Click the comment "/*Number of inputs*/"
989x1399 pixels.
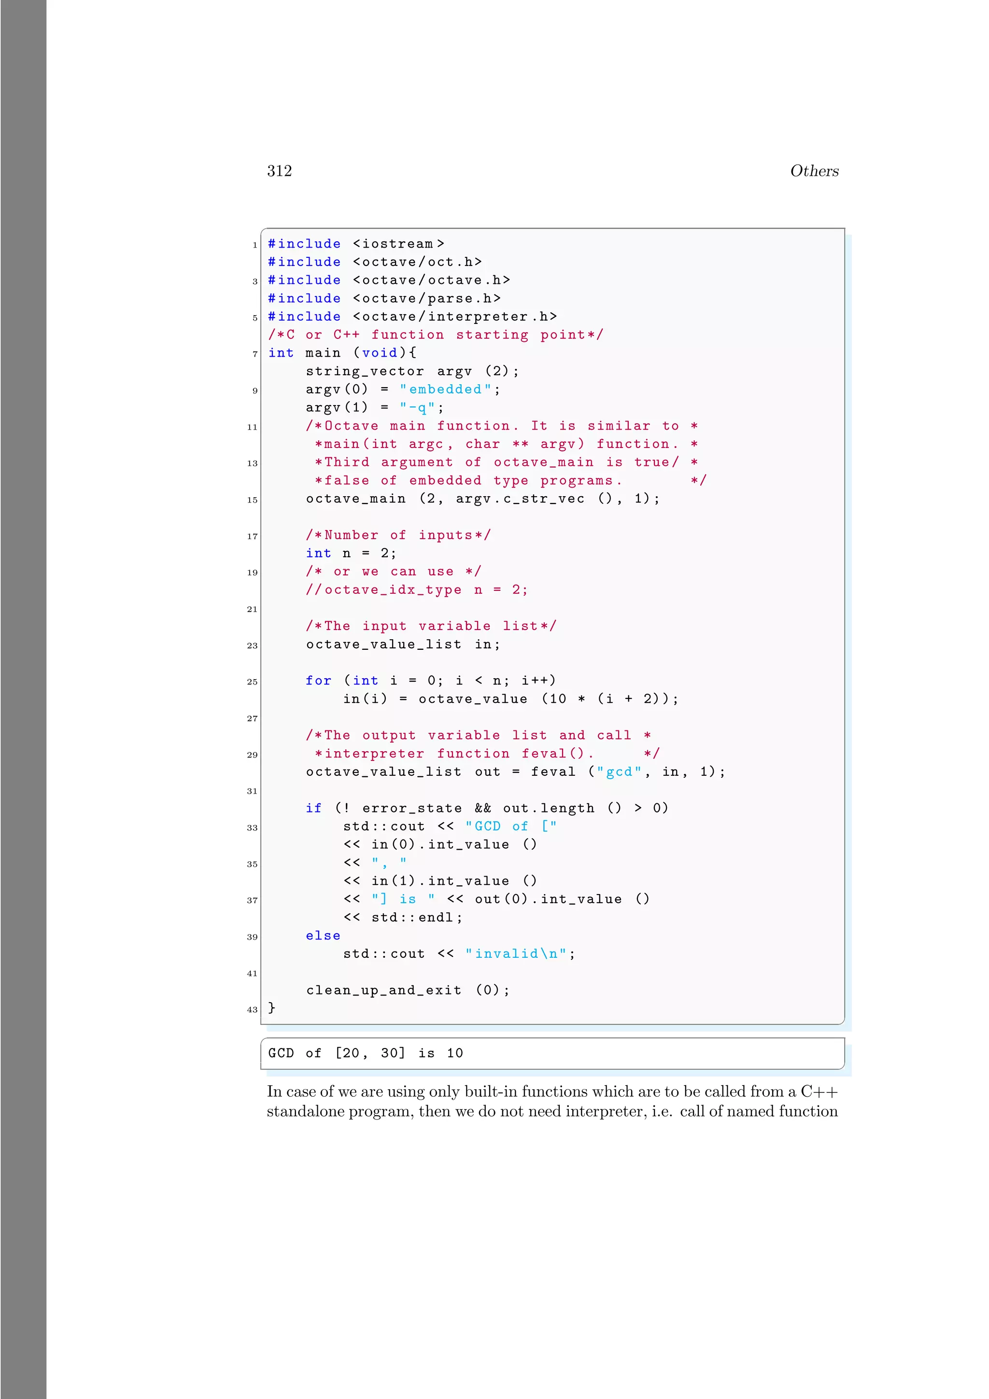tap(398, 535)
